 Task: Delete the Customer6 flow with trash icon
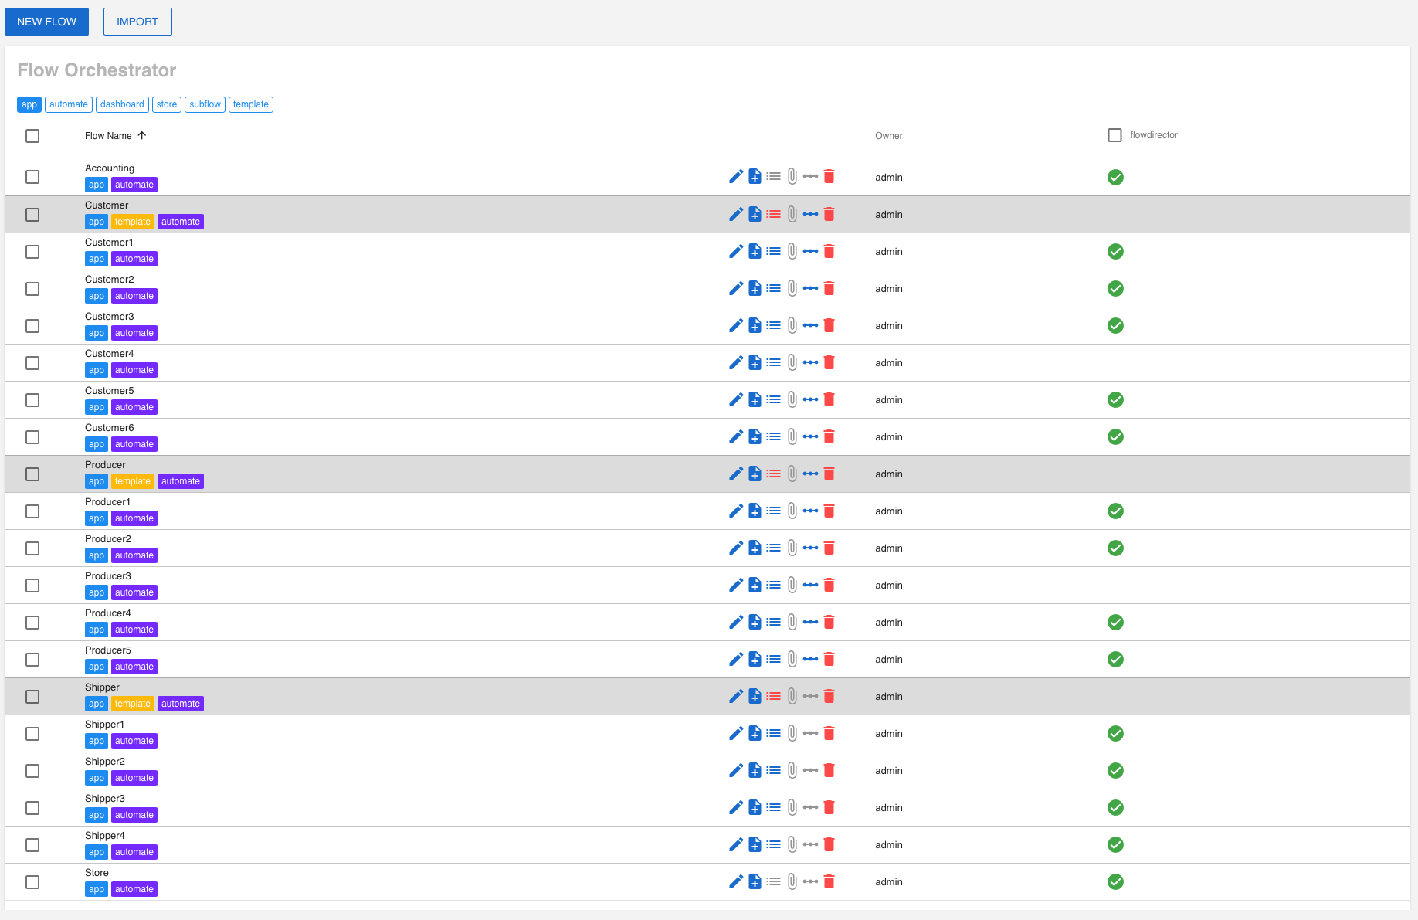click(x=829, y=436)
